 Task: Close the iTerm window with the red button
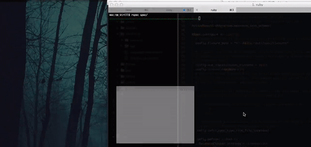coord(112,5)
